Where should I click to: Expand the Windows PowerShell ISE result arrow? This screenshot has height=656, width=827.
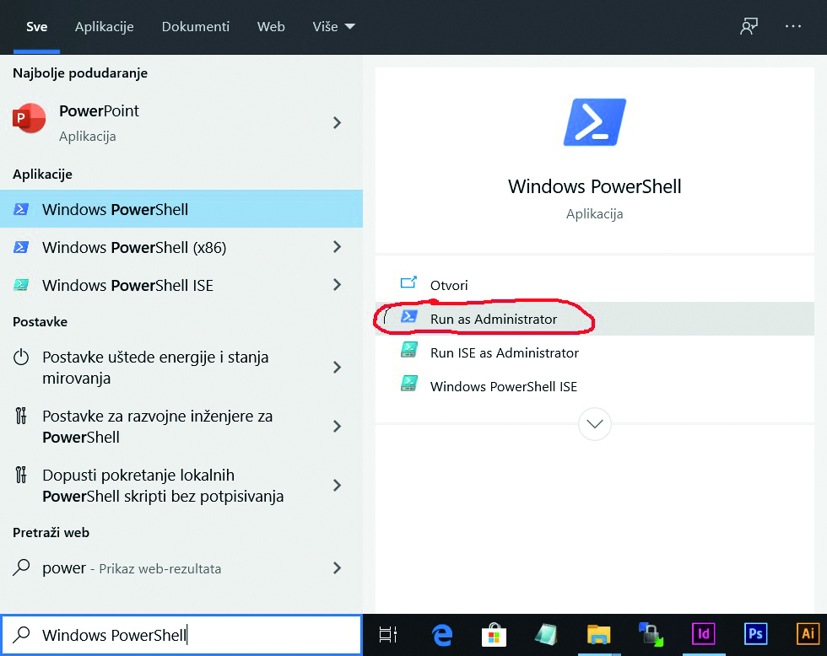(x=337, y=285)
